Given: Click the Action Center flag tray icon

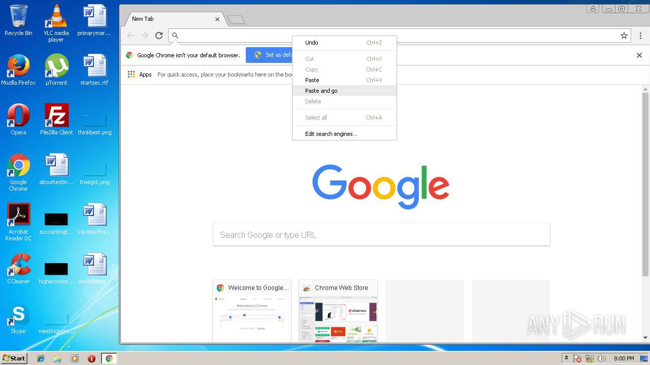Looking at the screenshot, I should pos(578,358).
